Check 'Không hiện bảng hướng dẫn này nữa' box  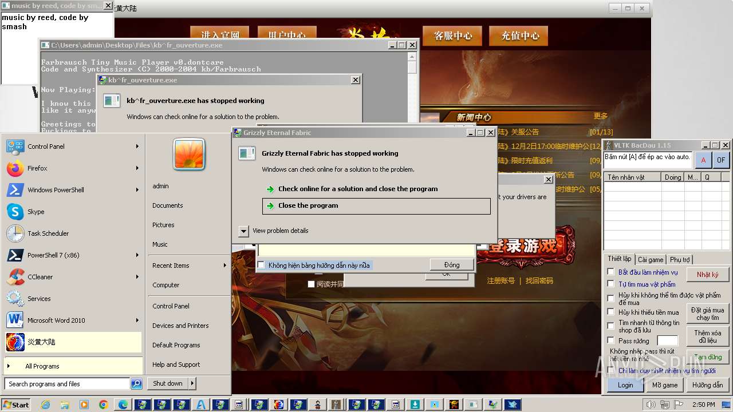[261, 265]
